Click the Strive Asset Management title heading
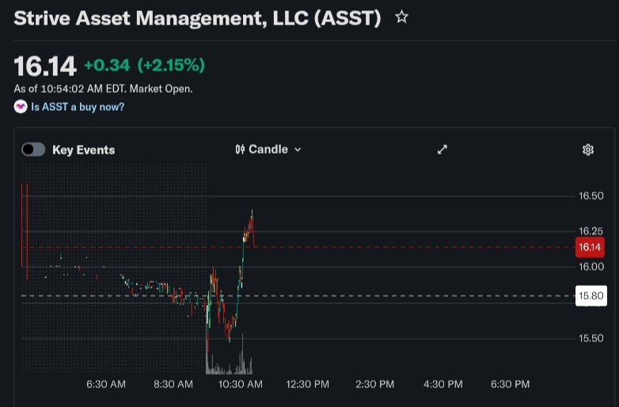Viewport: 619px width, 407px height. click(x=197, y=17)
